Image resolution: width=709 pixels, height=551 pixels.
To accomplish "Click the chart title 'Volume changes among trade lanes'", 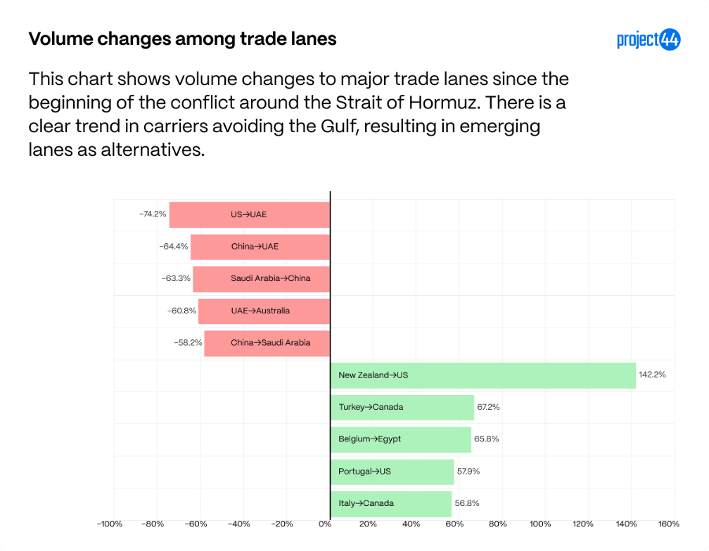I will pos(182,39).
